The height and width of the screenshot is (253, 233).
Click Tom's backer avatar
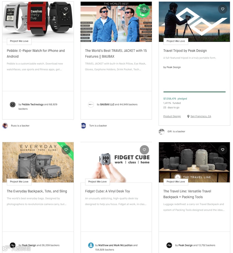point(83,126)
